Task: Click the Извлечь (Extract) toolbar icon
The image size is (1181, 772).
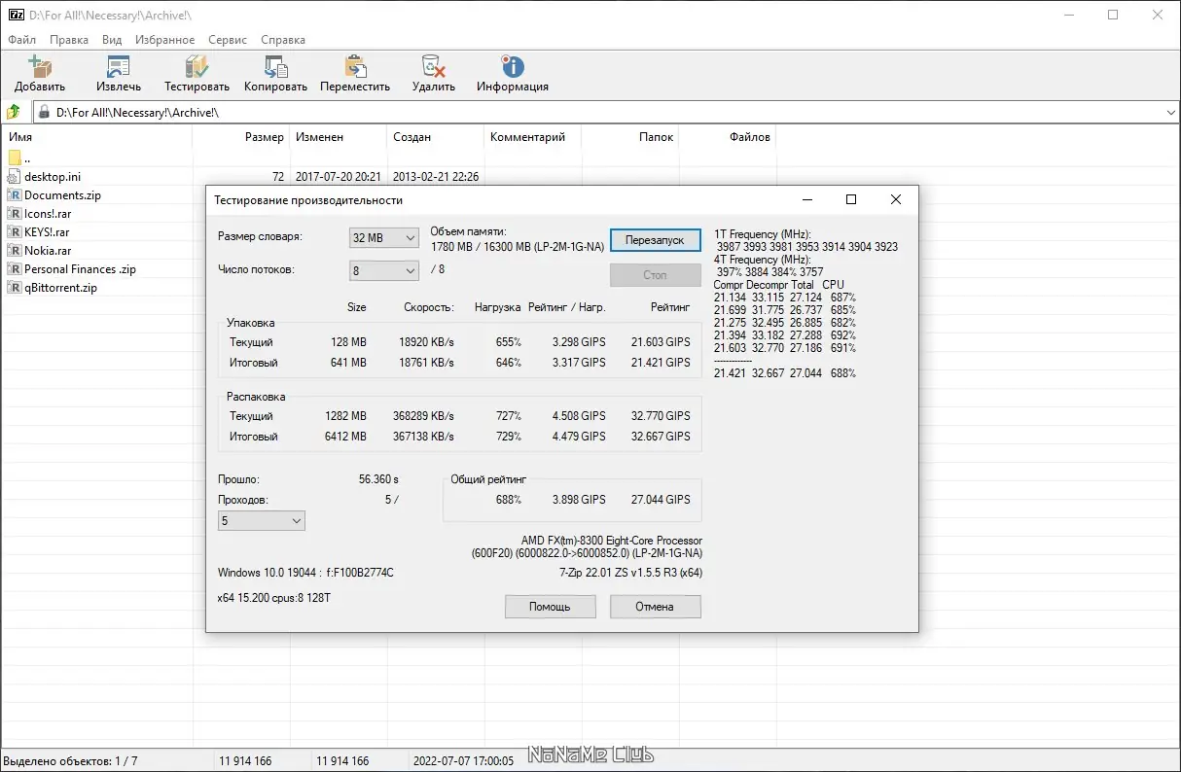Action: [119, 67]
